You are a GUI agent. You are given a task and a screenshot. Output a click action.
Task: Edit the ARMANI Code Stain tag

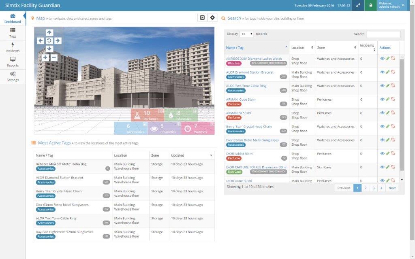387,99
